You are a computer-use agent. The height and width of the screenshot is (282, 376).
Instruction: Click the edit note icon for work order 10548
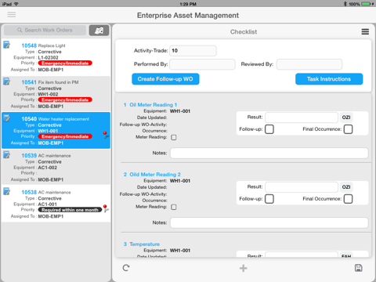(x=7, y=45)
